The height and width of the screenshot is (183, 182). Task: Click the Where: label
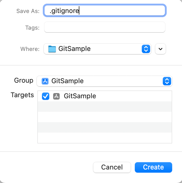coord(30,49)
